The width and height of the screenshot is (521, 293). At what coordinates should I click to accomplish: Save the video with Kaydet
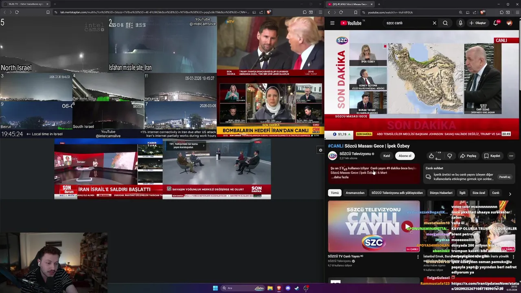point(492,156)
